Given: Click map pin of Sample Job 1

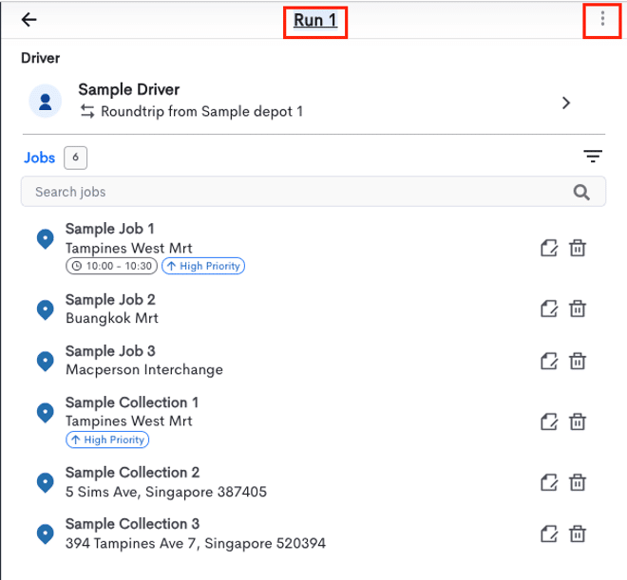Looking at the screenshot, I should [46, 239].
